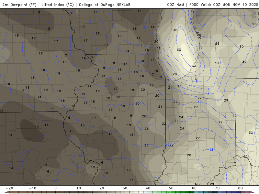Click the black dewpoint value 26
259x194 pixels.
[x=179, y=86]
